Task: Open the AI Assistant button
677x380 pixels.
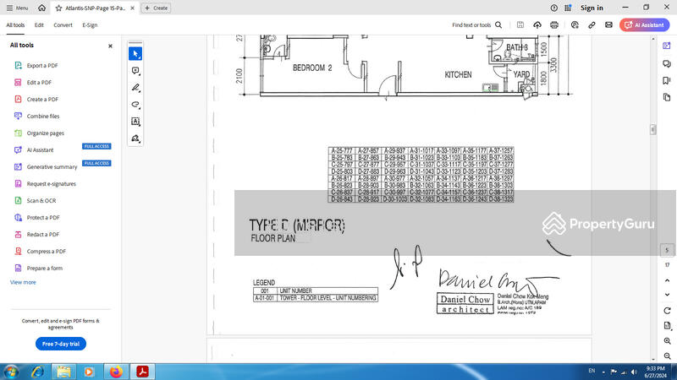Action: (x=645, y=25)
